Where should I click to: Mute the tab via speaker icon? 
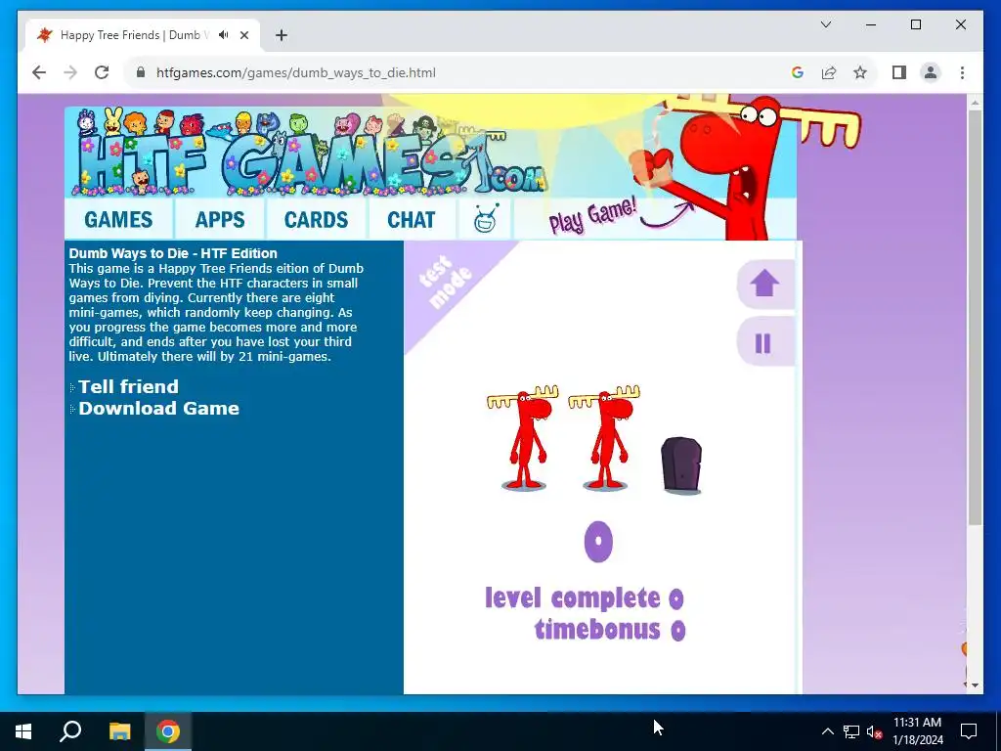coord(224,35)
